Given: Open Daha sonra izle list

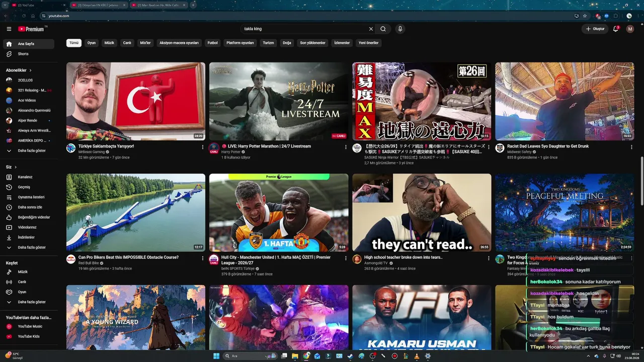Looking at the screenshot, I should (x=29, y=207).
